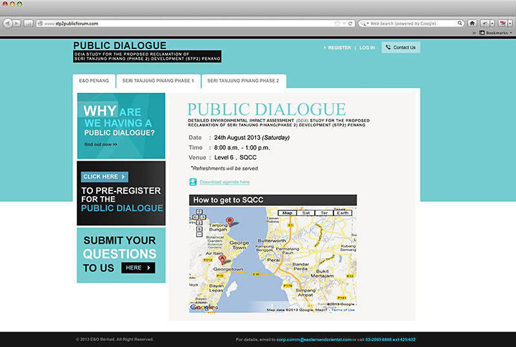Open the 'Download agenda here' link
This screenshot has height=347, width=516.
pyautogui.click(x=224, y=182)
